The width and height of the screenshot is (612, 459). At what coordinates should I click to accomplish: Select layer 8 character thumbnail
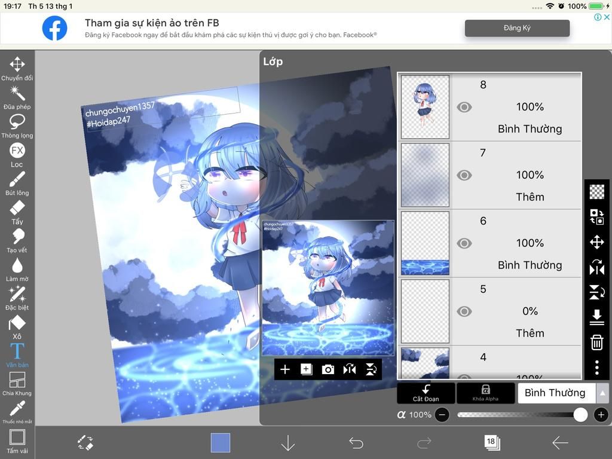425,107
